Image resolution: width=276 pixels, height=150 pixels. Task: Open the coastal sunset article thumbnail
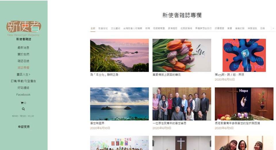coord(120,55)
